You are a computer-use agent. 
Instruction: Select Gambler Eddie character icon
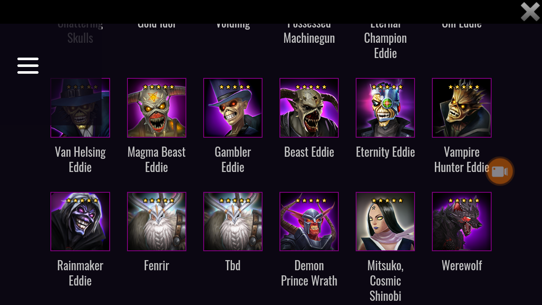(233, 108)
